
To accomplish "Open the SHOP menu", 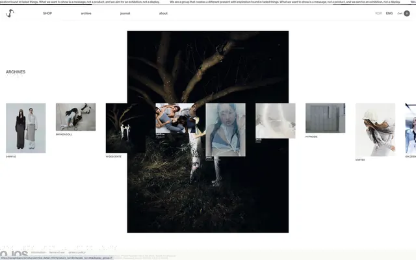I will tap(47, 13).
